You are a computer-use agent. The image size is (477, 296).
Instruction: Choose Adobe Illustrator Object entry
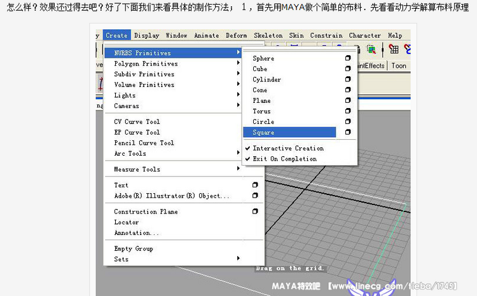pos(171,196)
